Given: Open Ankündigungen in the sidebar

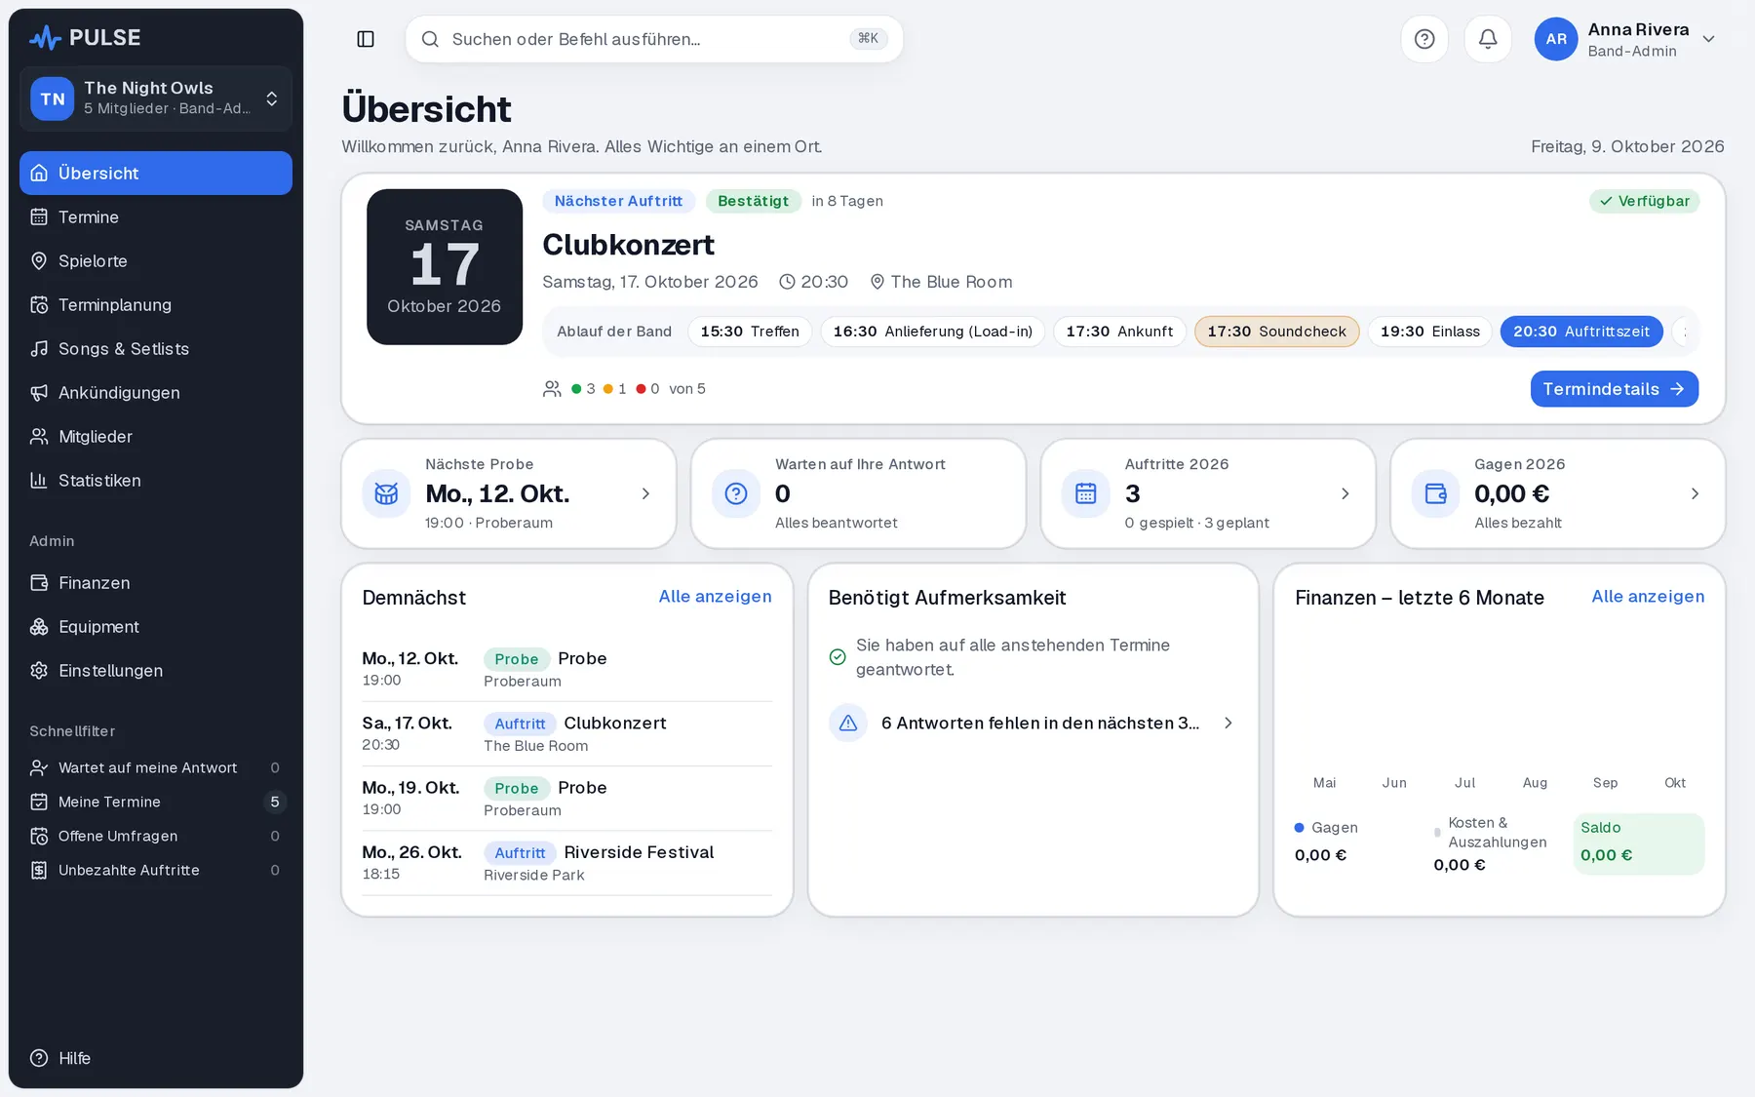Looking at the screenshot, I should click(x=156, y=392).
